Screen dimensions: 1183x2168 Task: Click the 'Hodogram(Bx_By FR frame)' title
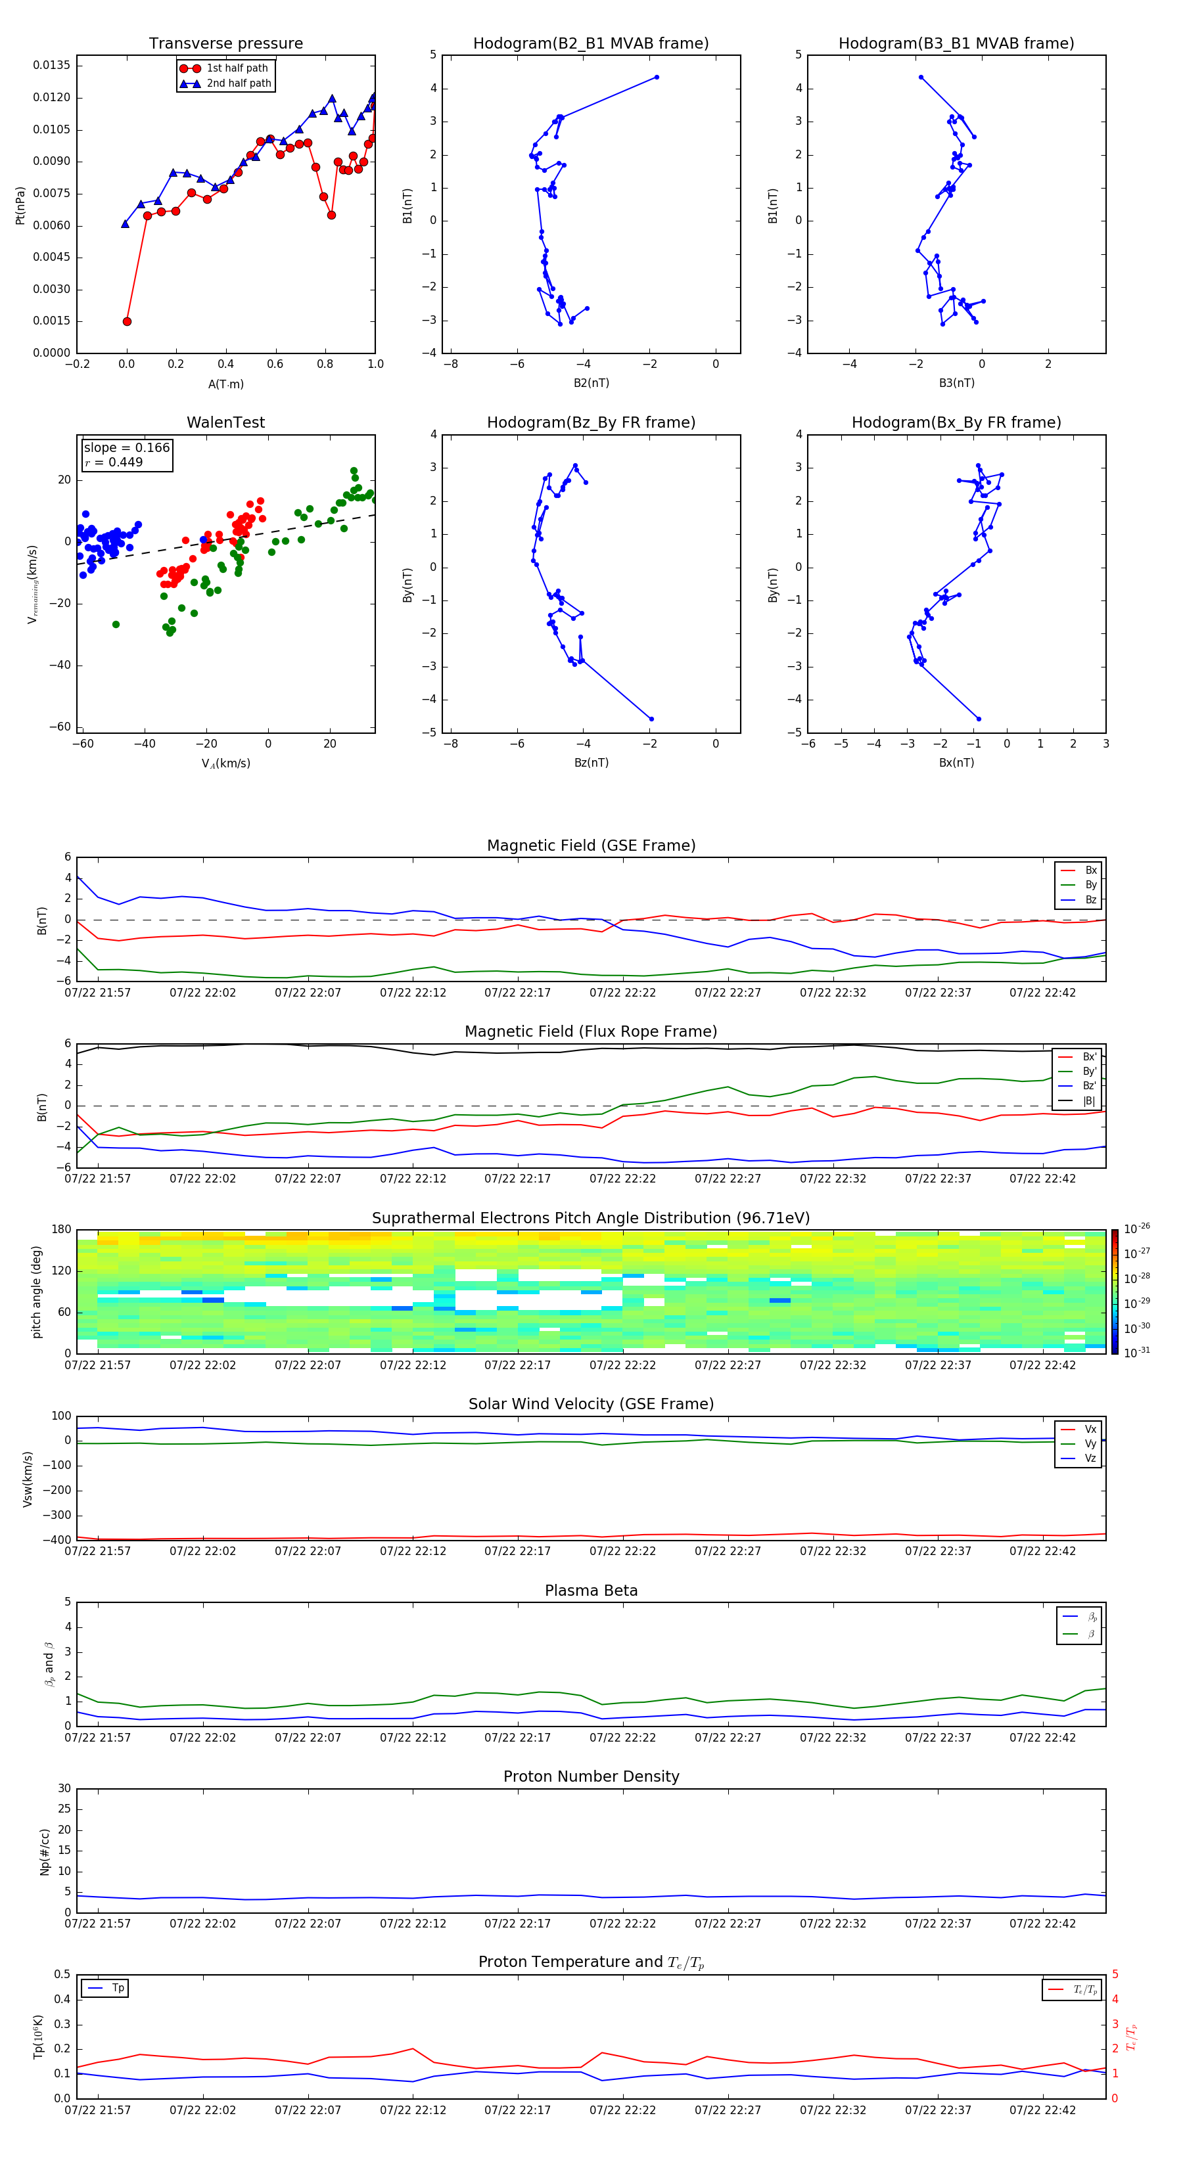(x=956, y=422)
